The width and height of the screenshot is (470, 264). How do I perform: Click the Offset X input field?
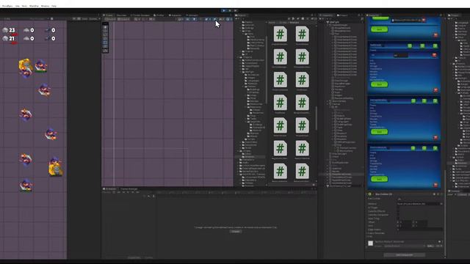(x=406, y=222)
